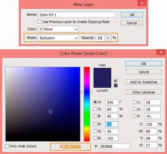This screenshot has height=154, width=167.
Task: Click the blue field showing 102
Action: point(112,138)
